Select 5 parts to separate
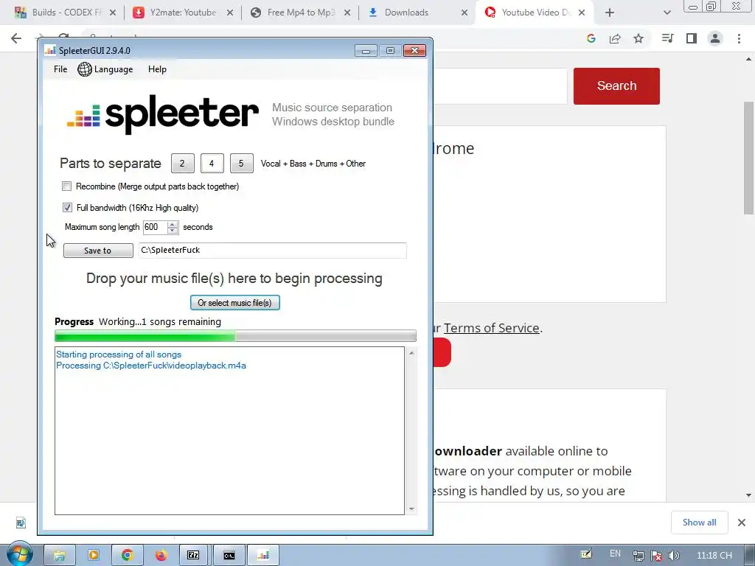The width and height of the screenshot is (755, 566). coord(241,164)
